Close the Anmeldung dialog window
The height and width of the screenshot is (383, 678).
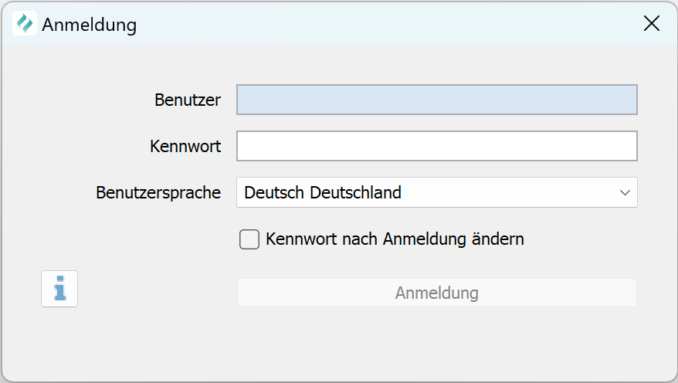[652, 24]
